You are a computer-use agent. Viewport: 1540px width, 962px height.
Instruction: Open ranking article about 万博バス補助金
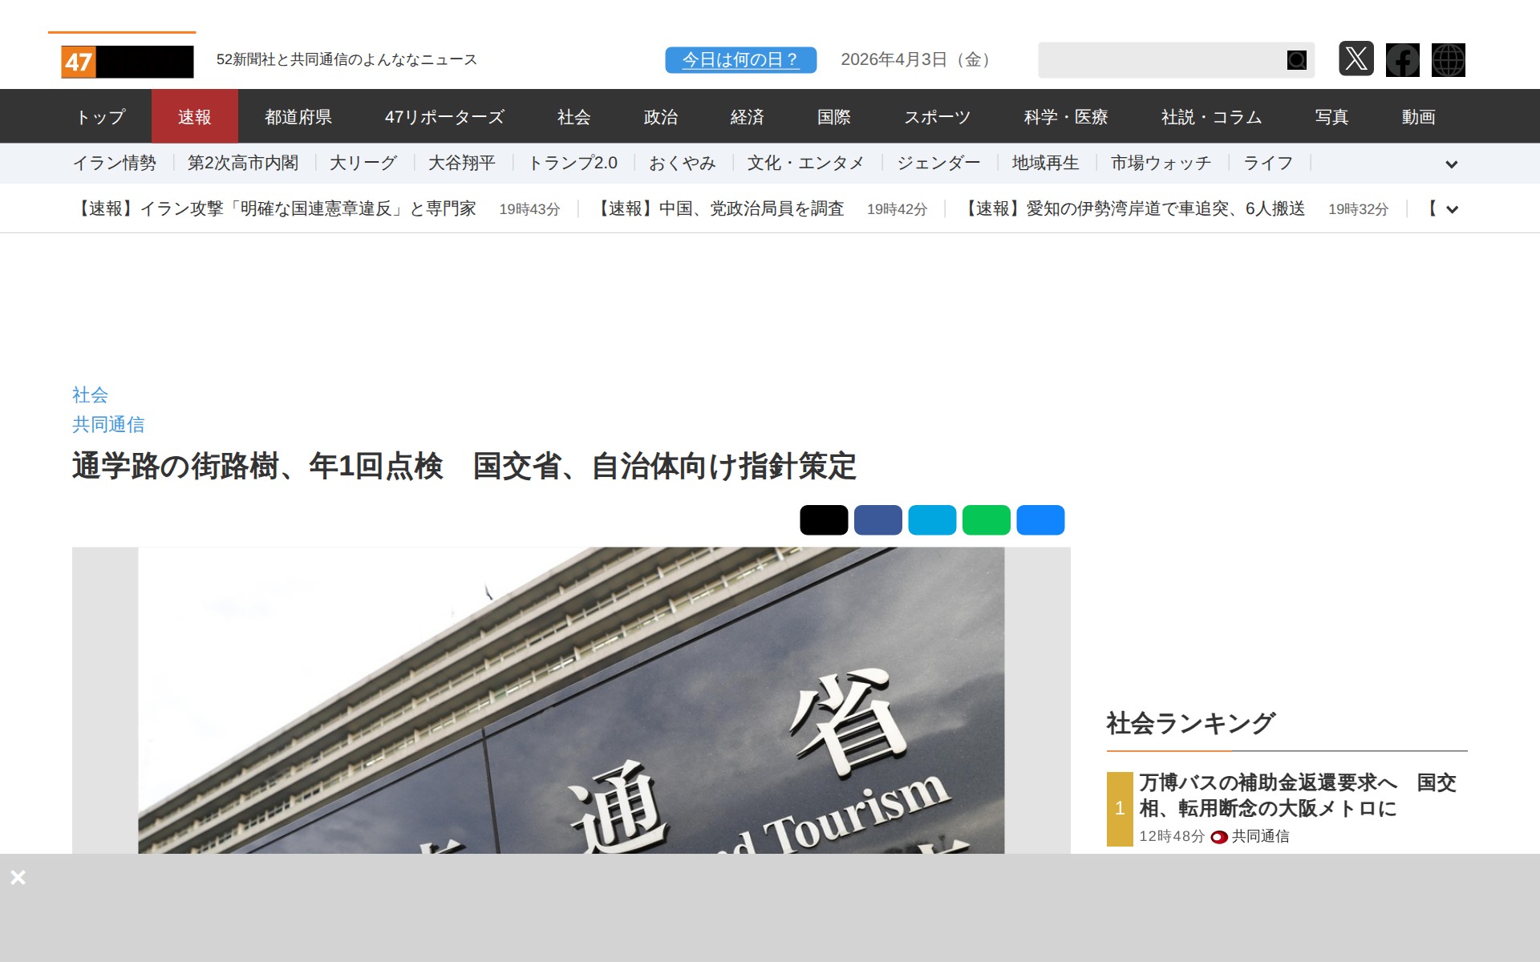(x=1297, y=794)
